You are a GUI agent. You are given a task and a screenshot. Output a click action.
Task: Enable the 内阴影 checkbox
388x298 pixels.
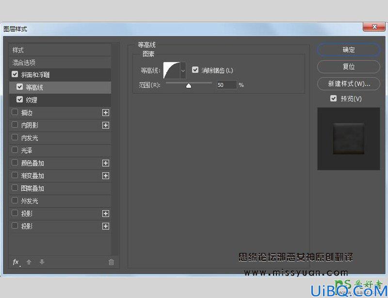coord(15,125)
